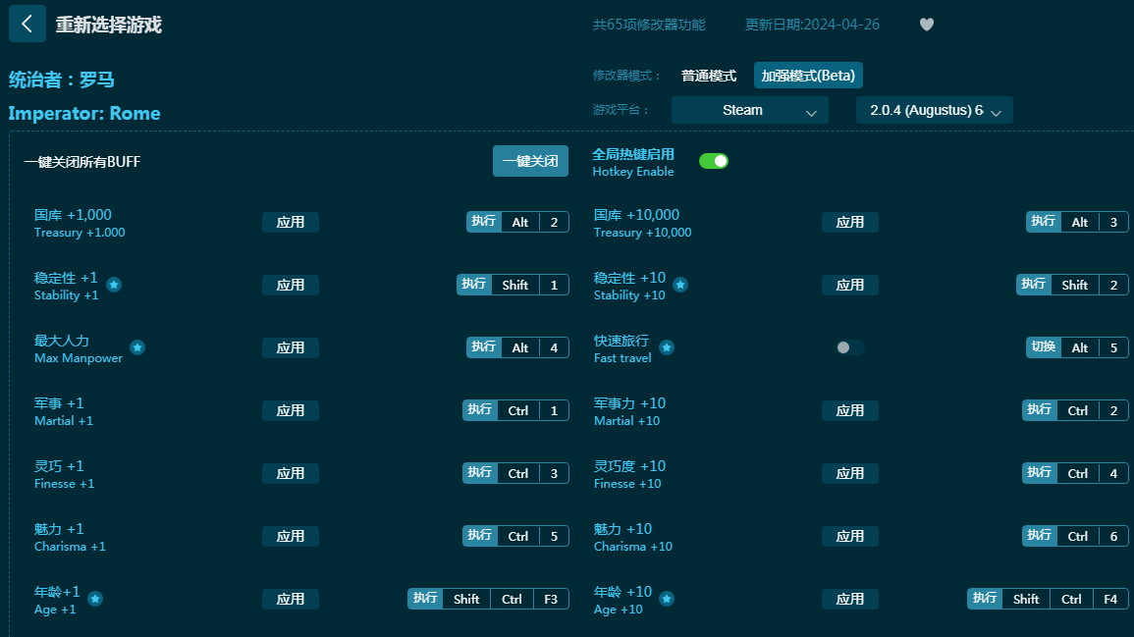Click the Ctrl 2 hotkey for Martial +10
Viewport: 1134px width, 637px height.
(x=1075, y=410)
